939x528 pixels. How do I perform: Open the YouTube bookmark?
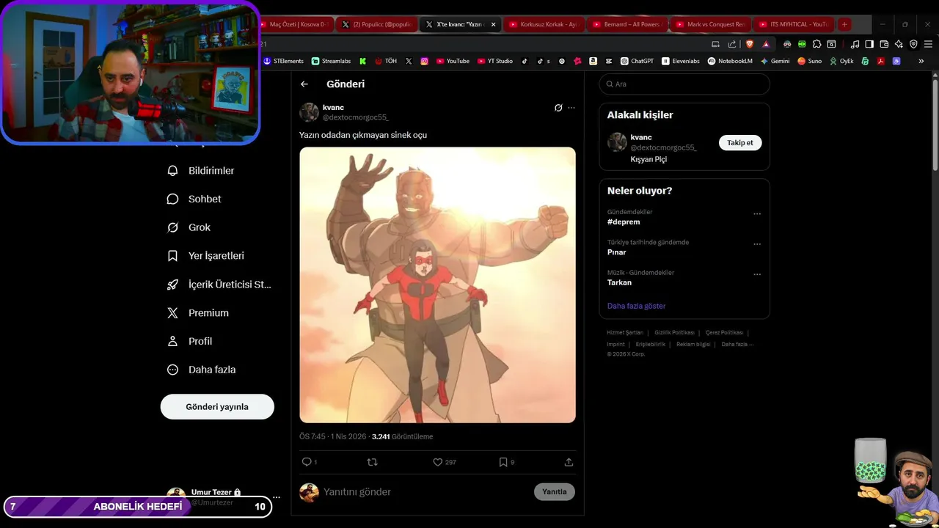[x=453, y=61]
